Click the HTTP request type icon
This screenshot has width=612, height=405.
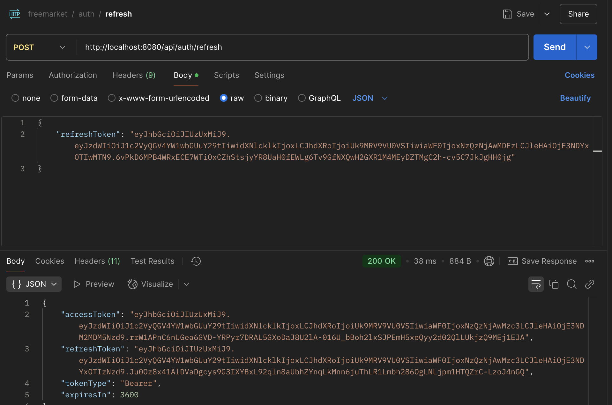[x=15, y=14]
